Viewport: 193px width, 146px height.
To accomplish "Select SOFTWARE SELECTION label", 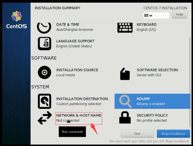I will (x=157, y=70).
